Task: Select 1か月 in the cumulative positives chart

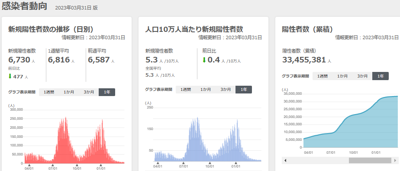Action: coord(342,76)
